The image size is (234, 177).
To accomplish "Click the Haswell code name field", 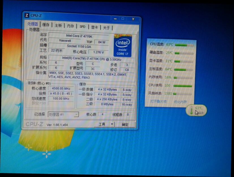I will pyautogui.click(x=65, y=40).
